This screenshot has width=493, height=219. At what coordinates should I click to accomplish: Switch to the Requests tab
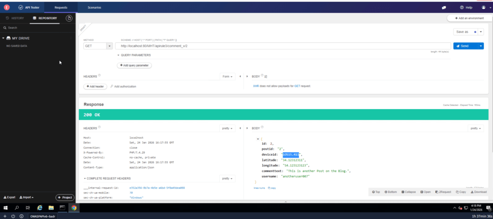pyautogui.click(x=61, y=7)
